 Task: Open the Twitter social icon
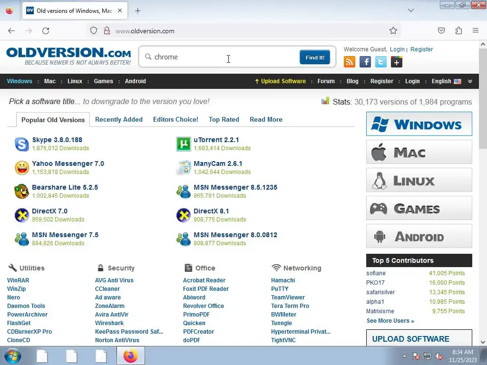(x=381, y=62)
